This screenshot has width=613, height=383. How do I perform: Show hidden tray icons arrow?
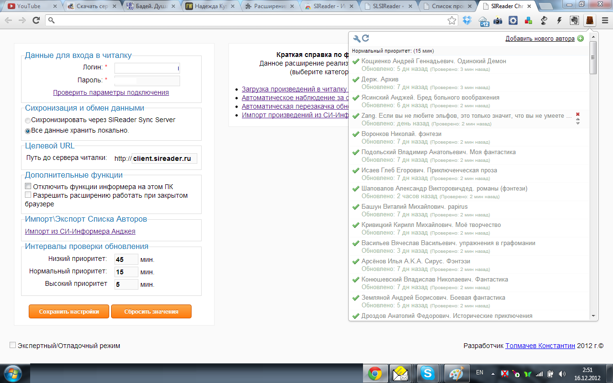[493, 373]
